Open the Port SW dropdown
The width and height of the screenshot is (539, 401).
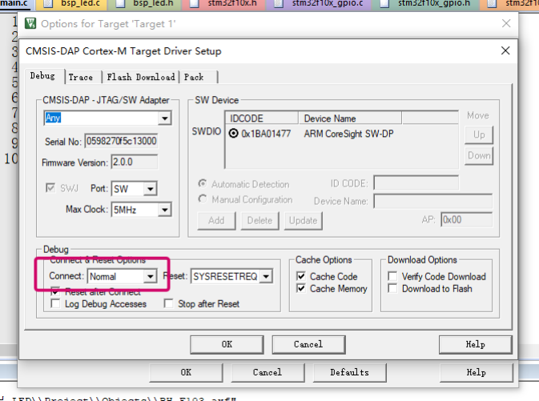pos(151,189)
